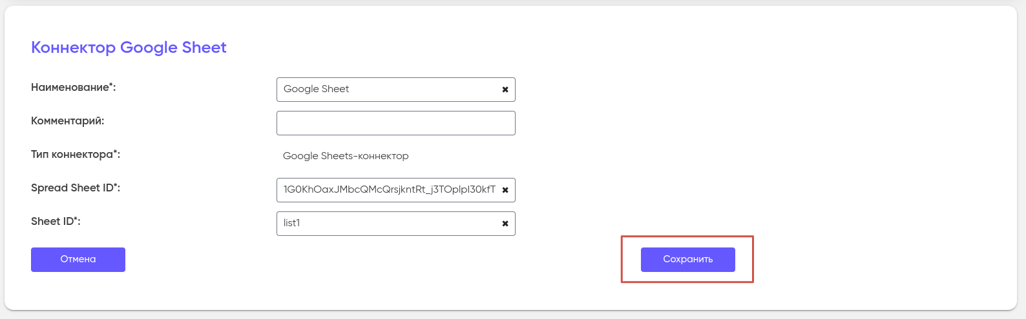Click the required asterisk after Наименование
The width and height of the screenshot is (1026, 319).
(x=111, y=85)
